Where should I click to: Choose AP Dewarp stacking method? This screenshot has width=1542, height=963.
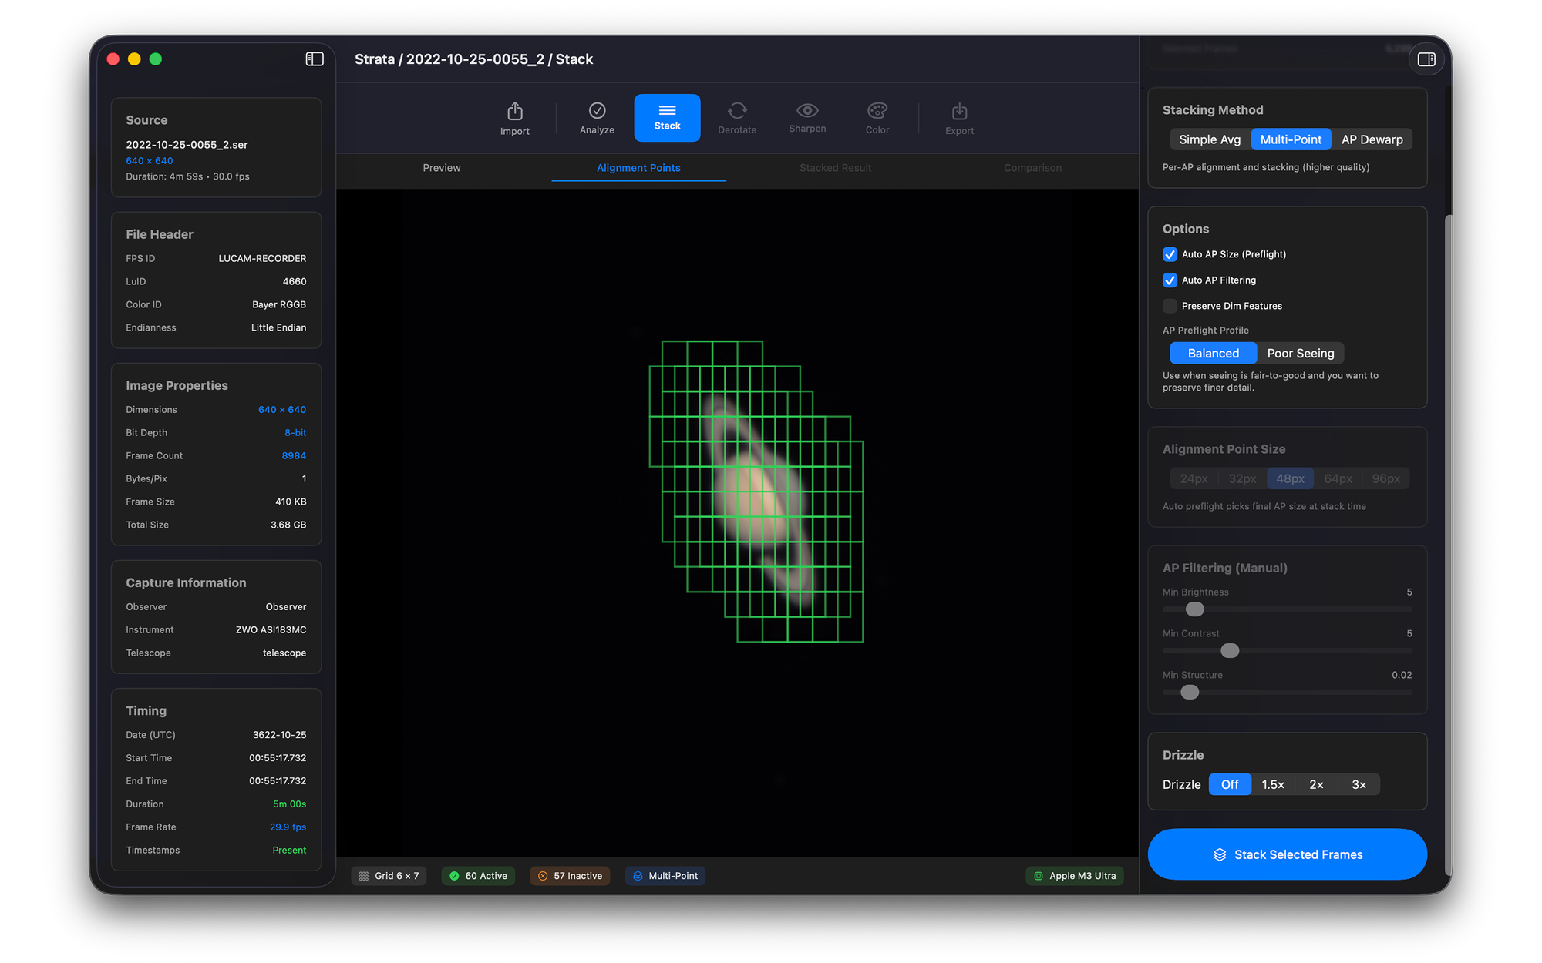tap(1372, 139)
